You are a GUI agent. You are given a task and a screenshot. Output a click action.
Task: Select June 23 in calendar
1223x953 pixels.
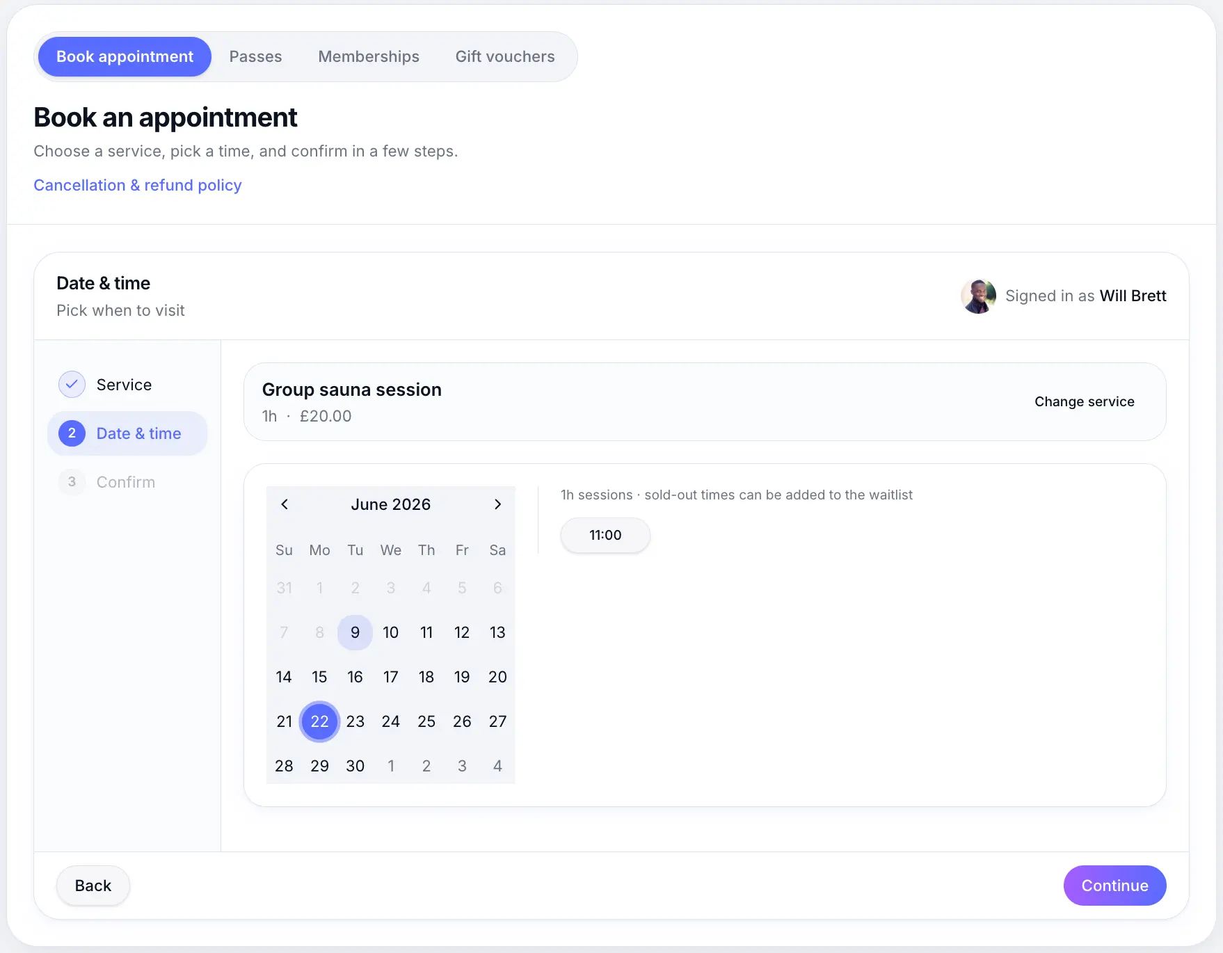[355, 721]
